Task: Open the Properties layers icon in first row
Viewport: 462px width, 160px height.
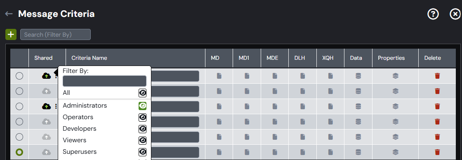Action: tap(396, 76)
